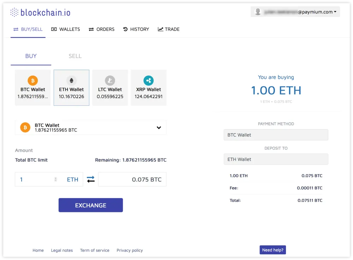Click the 10.1670226 ETH balance

71,97
